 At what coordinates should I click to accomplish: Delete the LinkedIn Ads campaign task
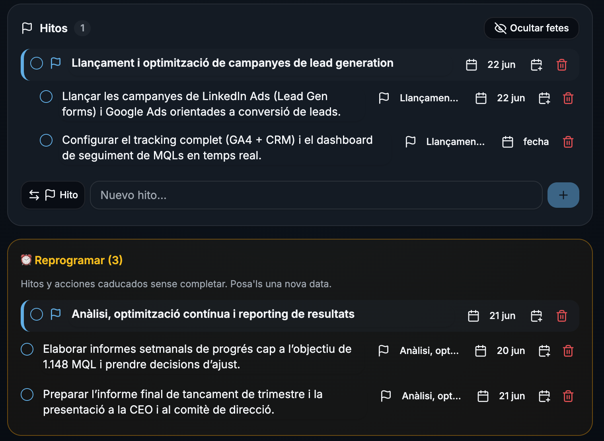click(568, 98)
